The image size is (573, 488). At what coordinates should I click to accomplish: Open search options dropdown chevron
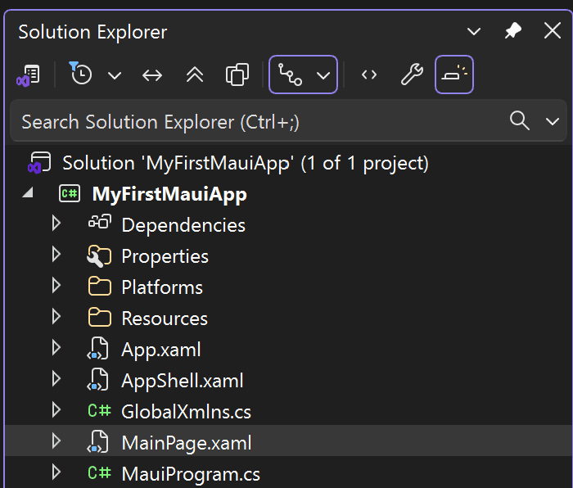click(x=553, y=121)
